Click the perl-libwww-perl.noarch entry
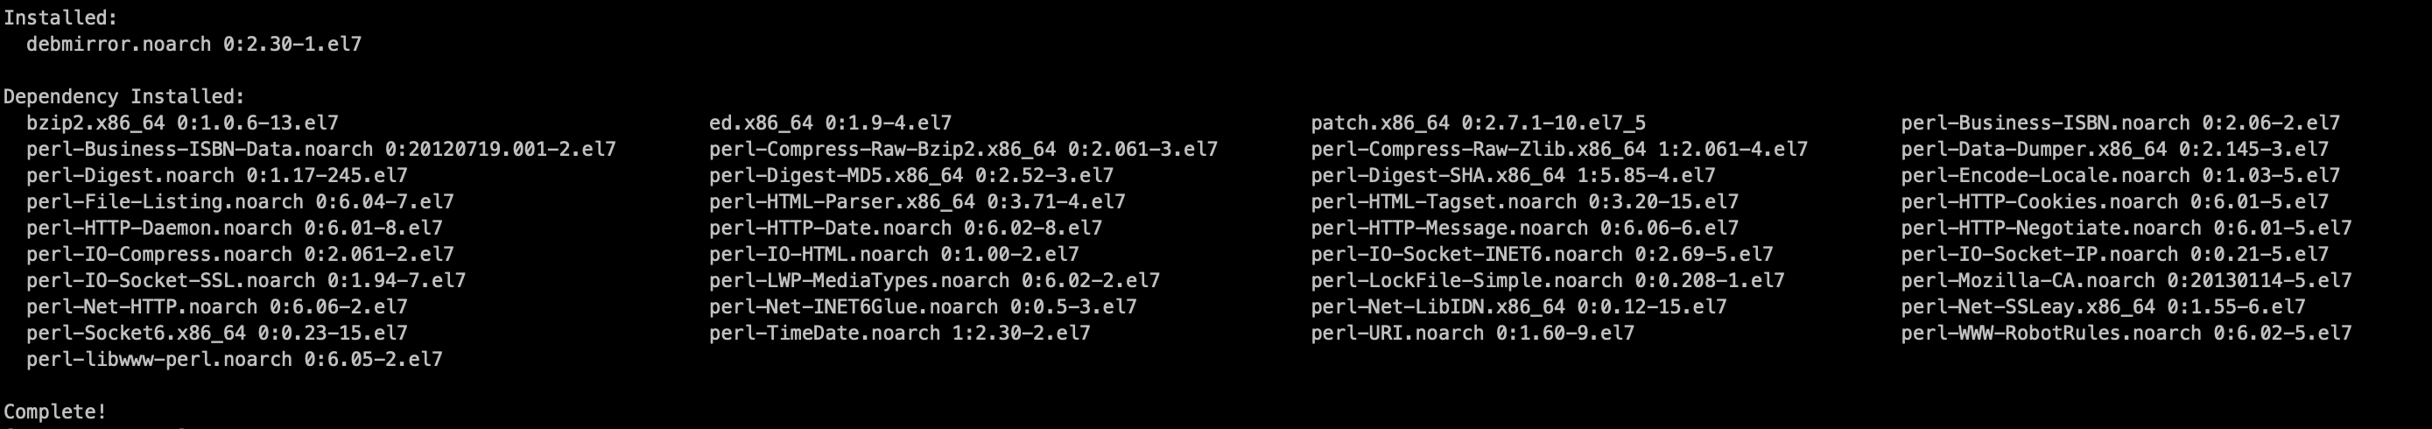Viewport: 2432px width, 429px height. (x=234, y=359)
